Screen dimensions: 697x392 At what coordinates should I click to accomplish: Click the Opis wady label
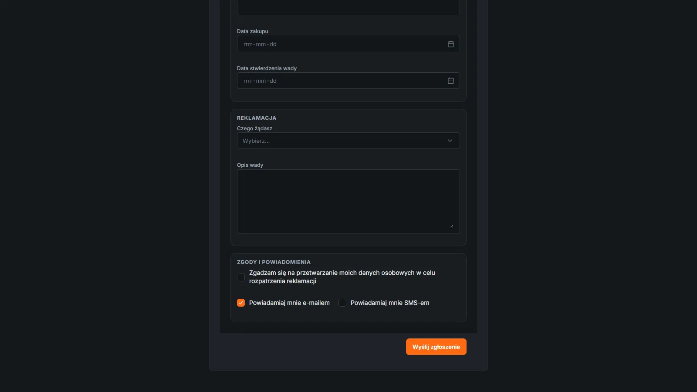pyautogui.click(x=250, y=165)
